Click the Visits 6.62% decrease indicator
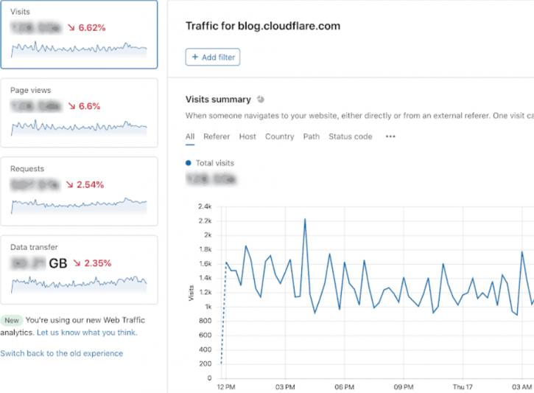This screenshot has height=393, width=534. tap(86, 27)
